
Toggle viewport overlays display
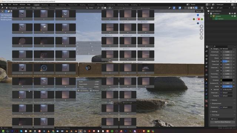[x=180, y=8]
